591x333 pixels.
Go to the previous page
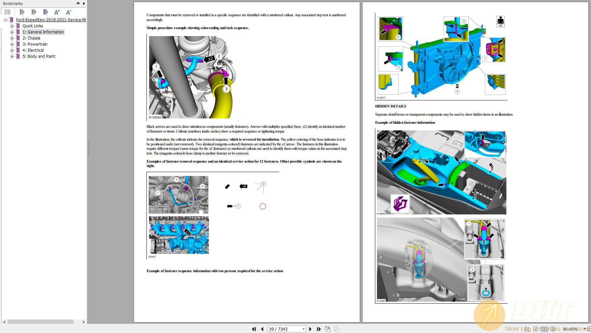click(x=262, y=329)
